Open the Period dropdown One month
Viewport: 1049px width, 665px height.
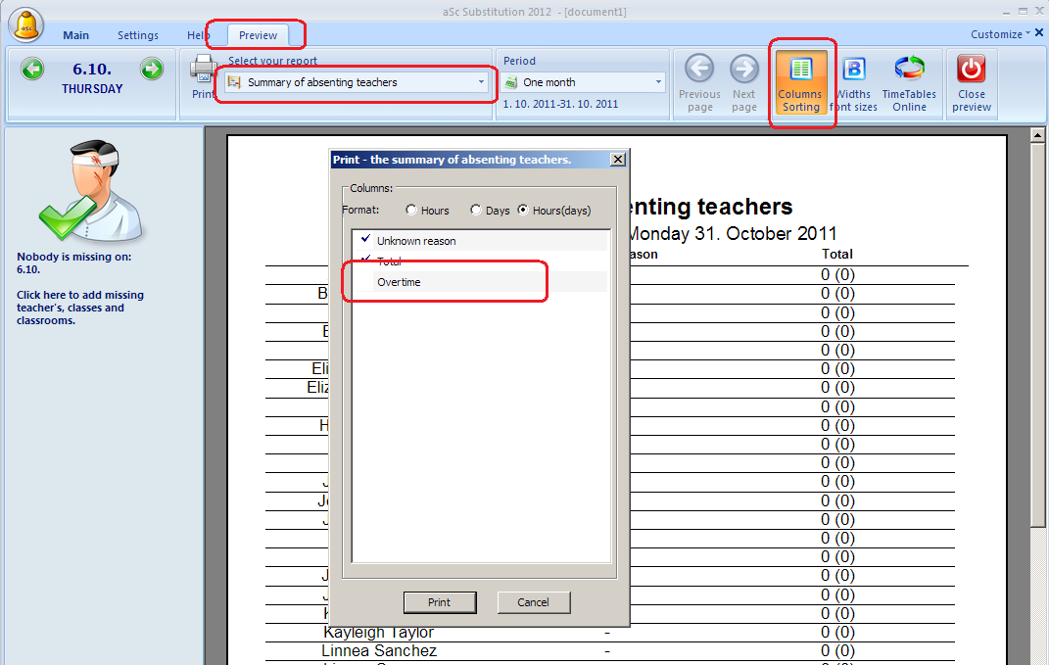[583, 82]
